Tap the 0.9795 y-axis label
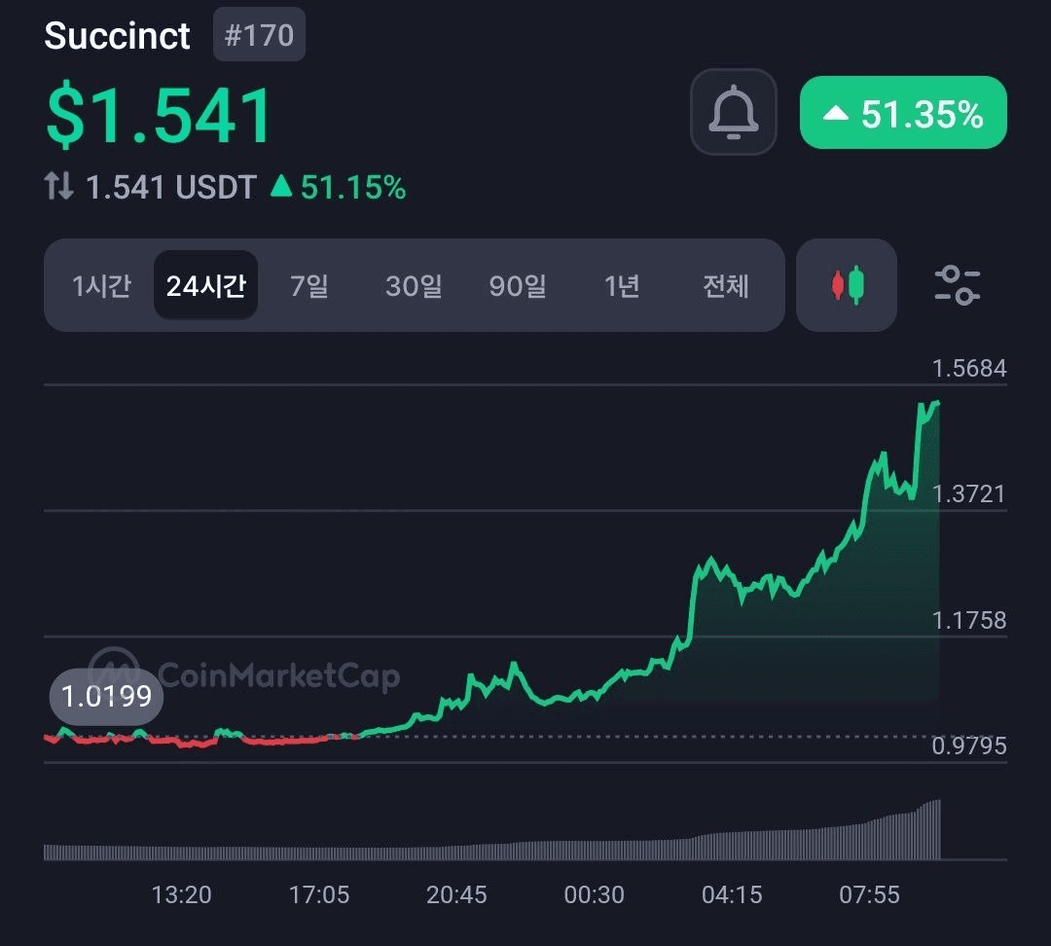The image size is (1051, 946). coord(969,746)
